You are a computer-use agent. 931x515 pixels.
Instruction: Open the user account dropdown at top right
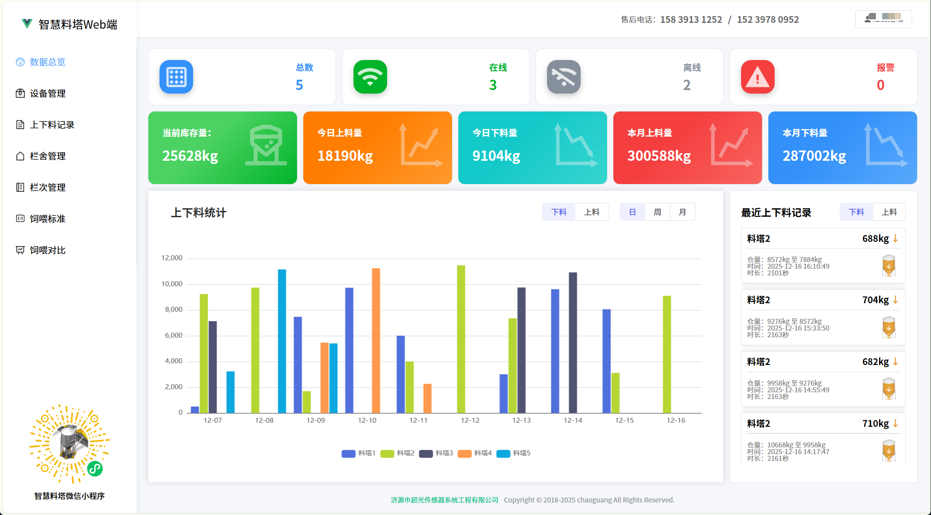883,19
